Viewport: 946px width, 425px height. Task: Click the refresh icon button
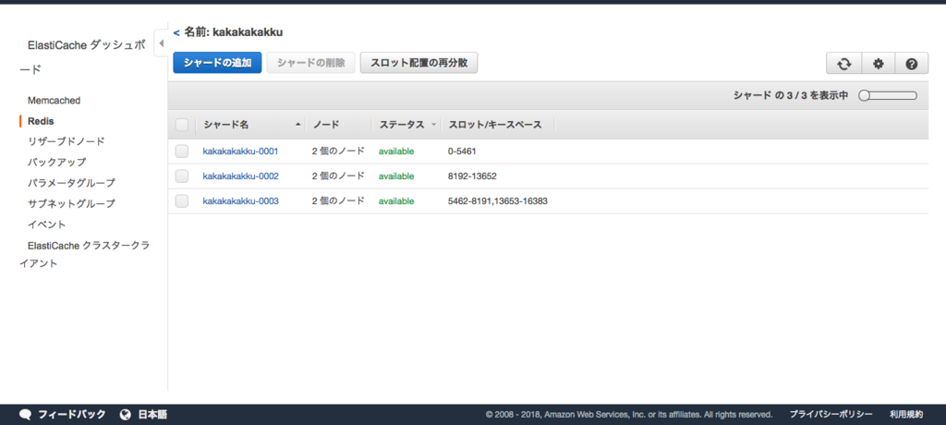844,64
